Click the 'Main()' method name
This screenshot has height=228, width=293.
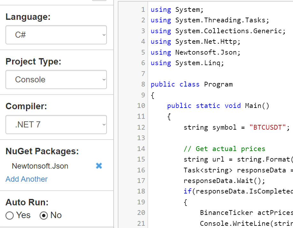[257, 106]
